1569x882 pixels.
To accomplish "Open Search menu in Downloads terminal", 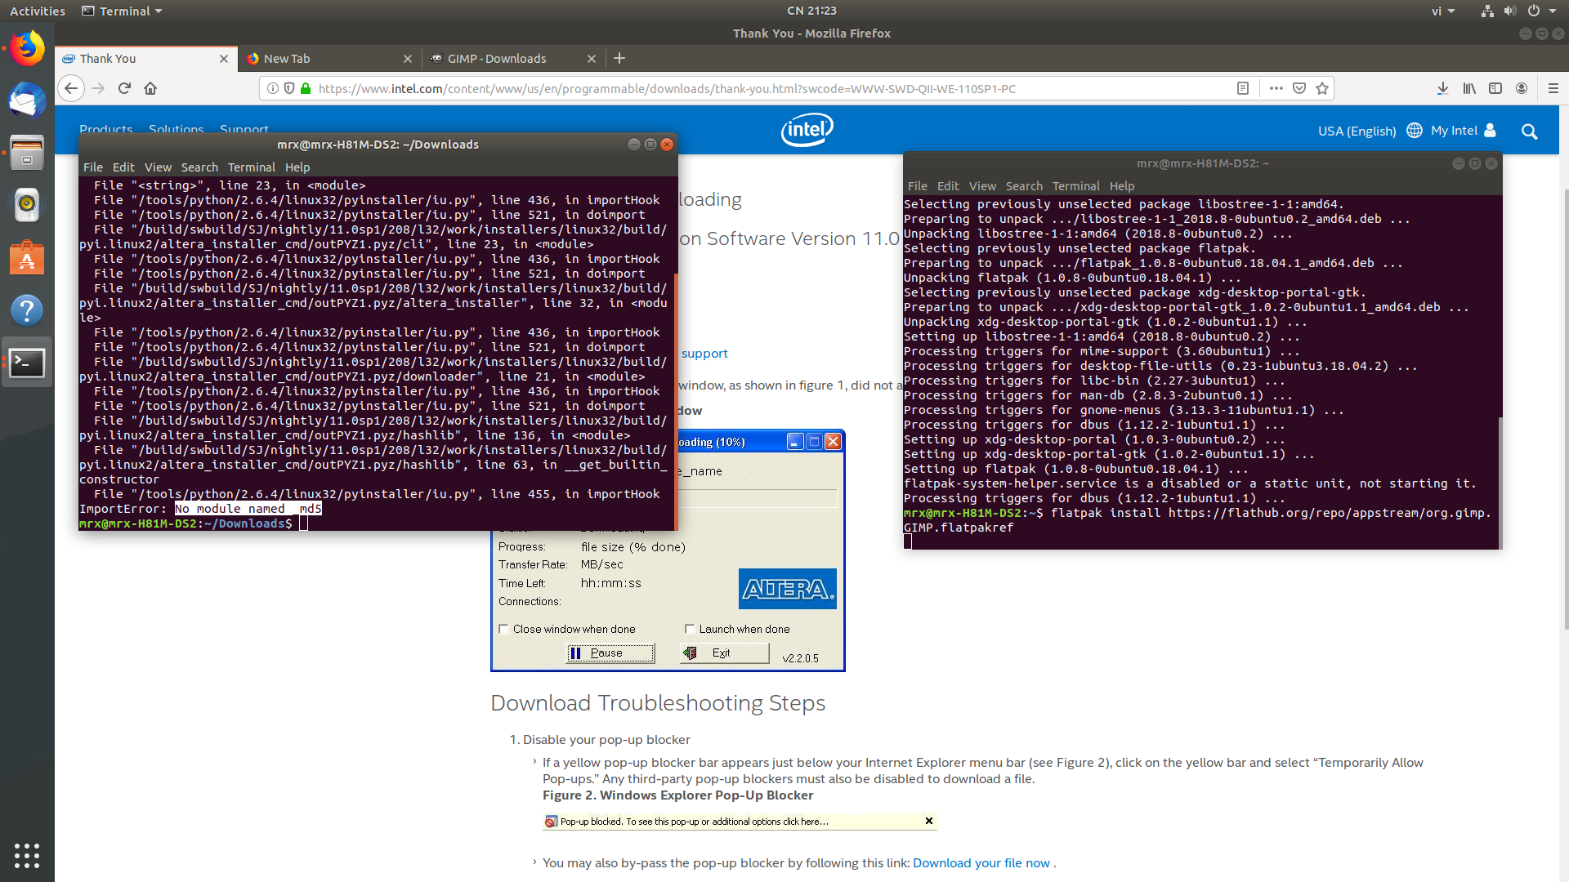I will [199, 167].
